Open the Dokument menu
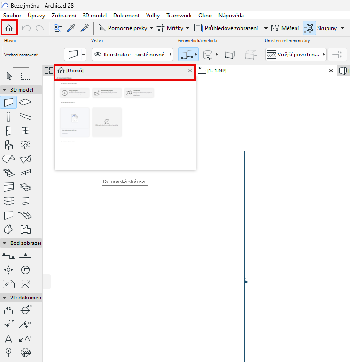The width and height of the screenshot is (350, 362). click(x=126, y=16)
